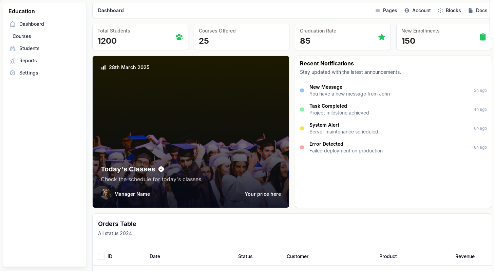Click the Settings gear icon in sidebar
494x271 pixels.
(x=13, y=73)
